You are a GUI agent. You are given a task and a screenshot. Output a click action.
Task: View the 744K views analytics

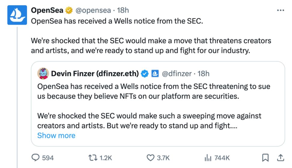[207, 157]
